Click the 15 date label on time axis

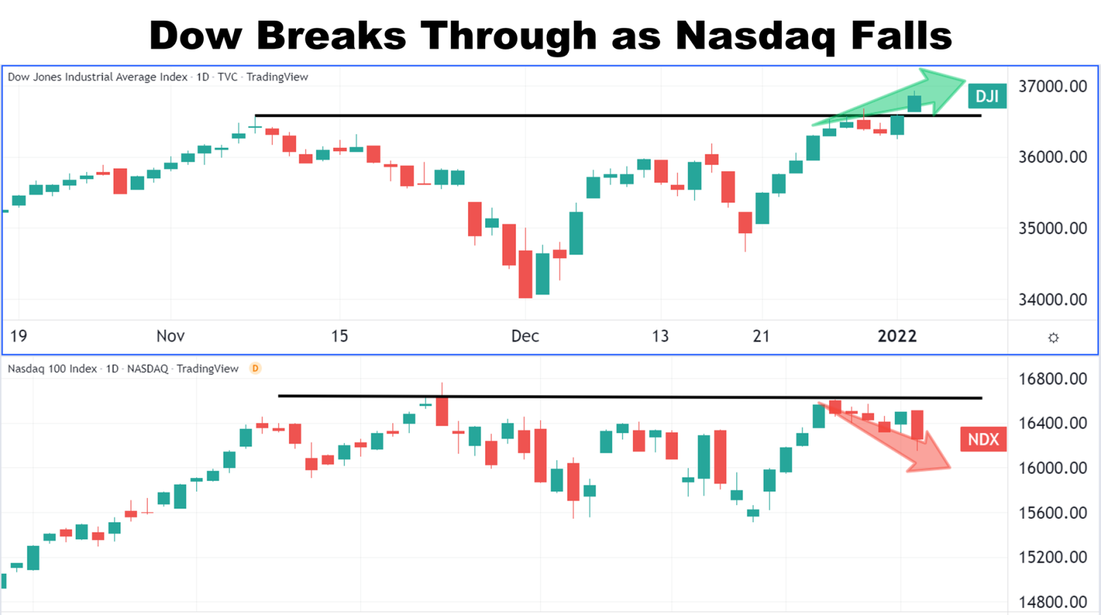click(339, 336)
